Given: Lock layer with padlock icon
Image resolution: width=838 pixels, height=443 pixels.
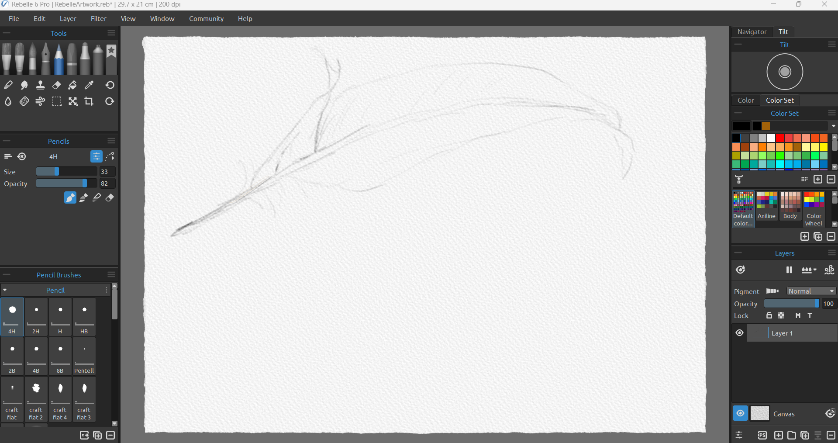Looking at the screenshot, I should [x=769, y=315].
